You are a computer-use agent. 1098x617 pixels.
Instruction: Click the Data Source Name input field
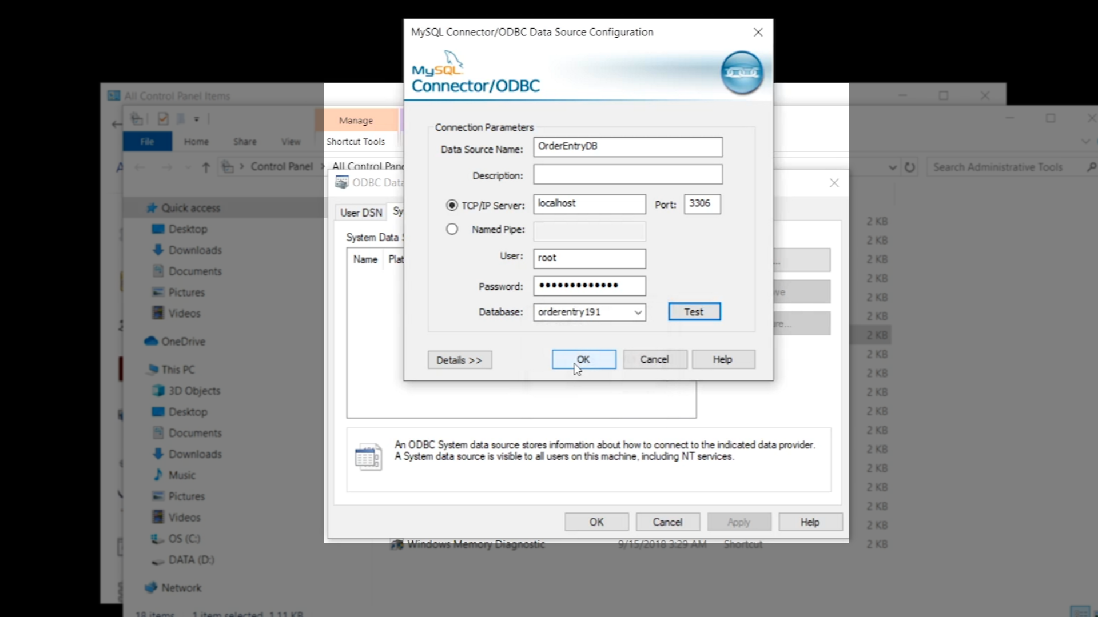click(627, 147)
